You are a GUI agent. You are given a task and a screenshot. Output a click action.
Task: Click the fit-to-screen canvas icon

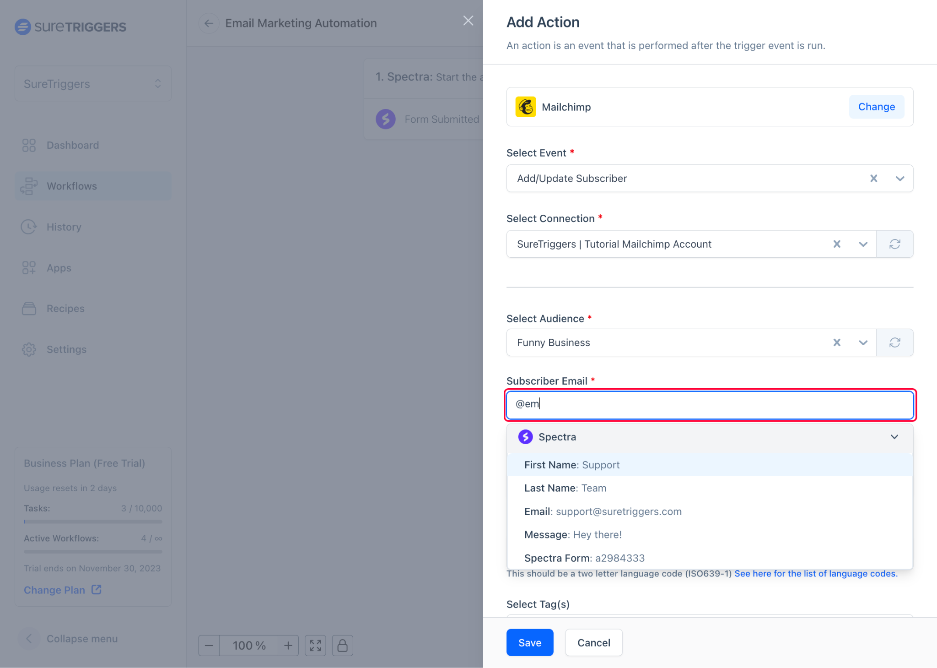pyautogui.click(x=315, y=646)
